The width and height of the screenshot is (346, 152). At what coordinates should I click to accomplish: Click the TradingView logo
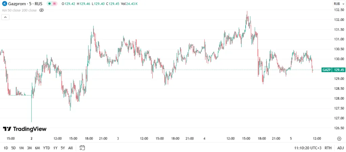[x=24, y=129]
